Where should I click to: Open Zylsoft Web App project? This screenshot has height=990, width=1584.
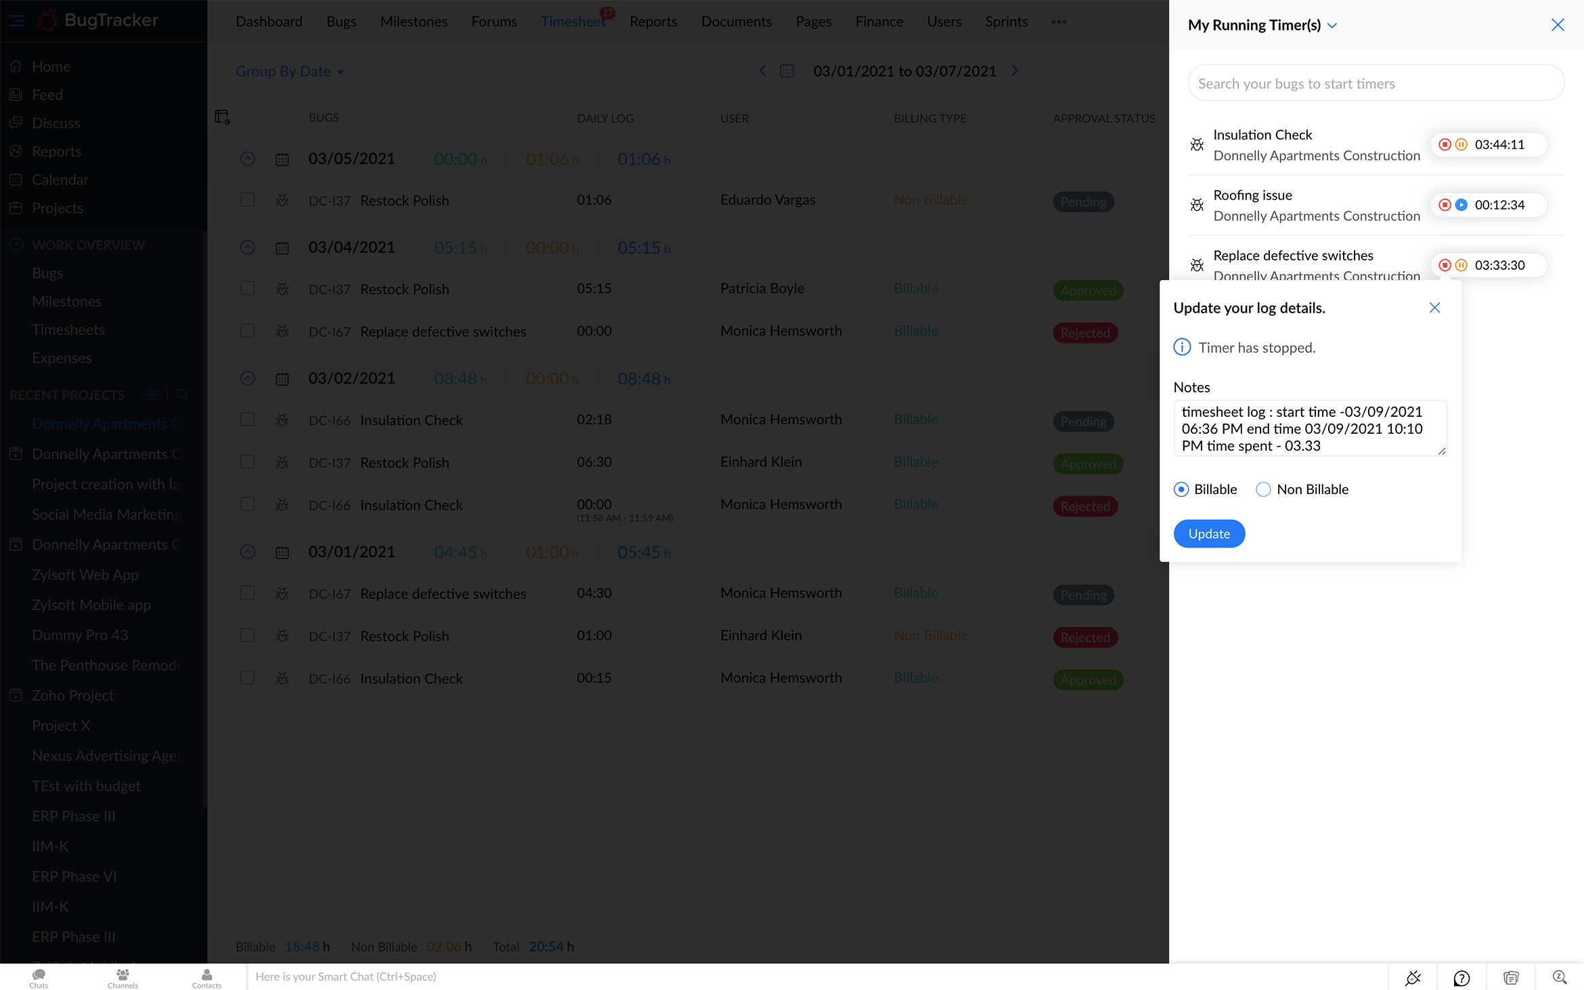tap(85, 575)
